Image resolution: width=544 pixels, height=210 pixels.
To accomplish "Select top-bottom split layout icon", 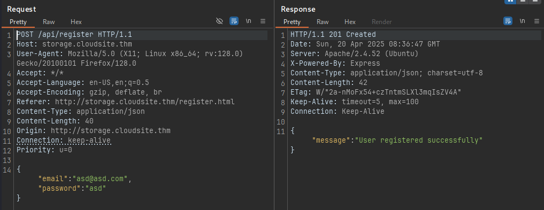I will 522,2.
